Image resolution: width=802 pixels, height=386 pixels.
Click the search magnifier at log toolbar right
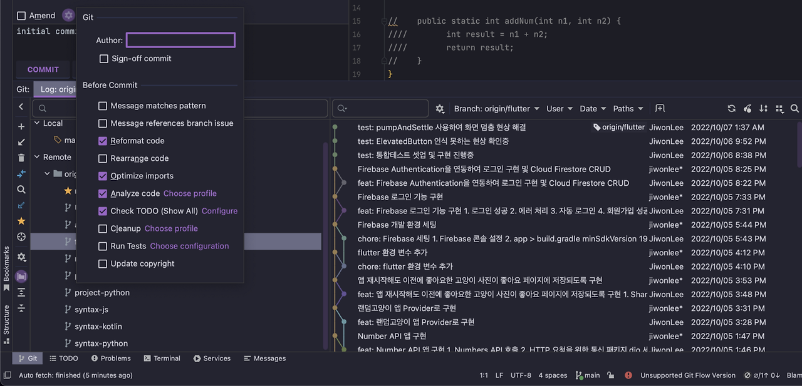(794, 108)
